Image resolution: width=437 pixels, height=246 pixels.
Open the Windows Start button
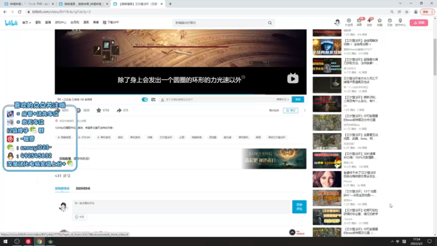[x=5, y=242]
